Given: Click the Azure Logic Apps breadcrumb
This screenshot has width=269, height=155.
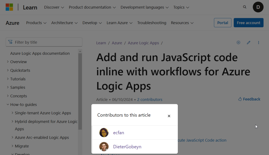Looking at the screenshot, I should (143, 43).
